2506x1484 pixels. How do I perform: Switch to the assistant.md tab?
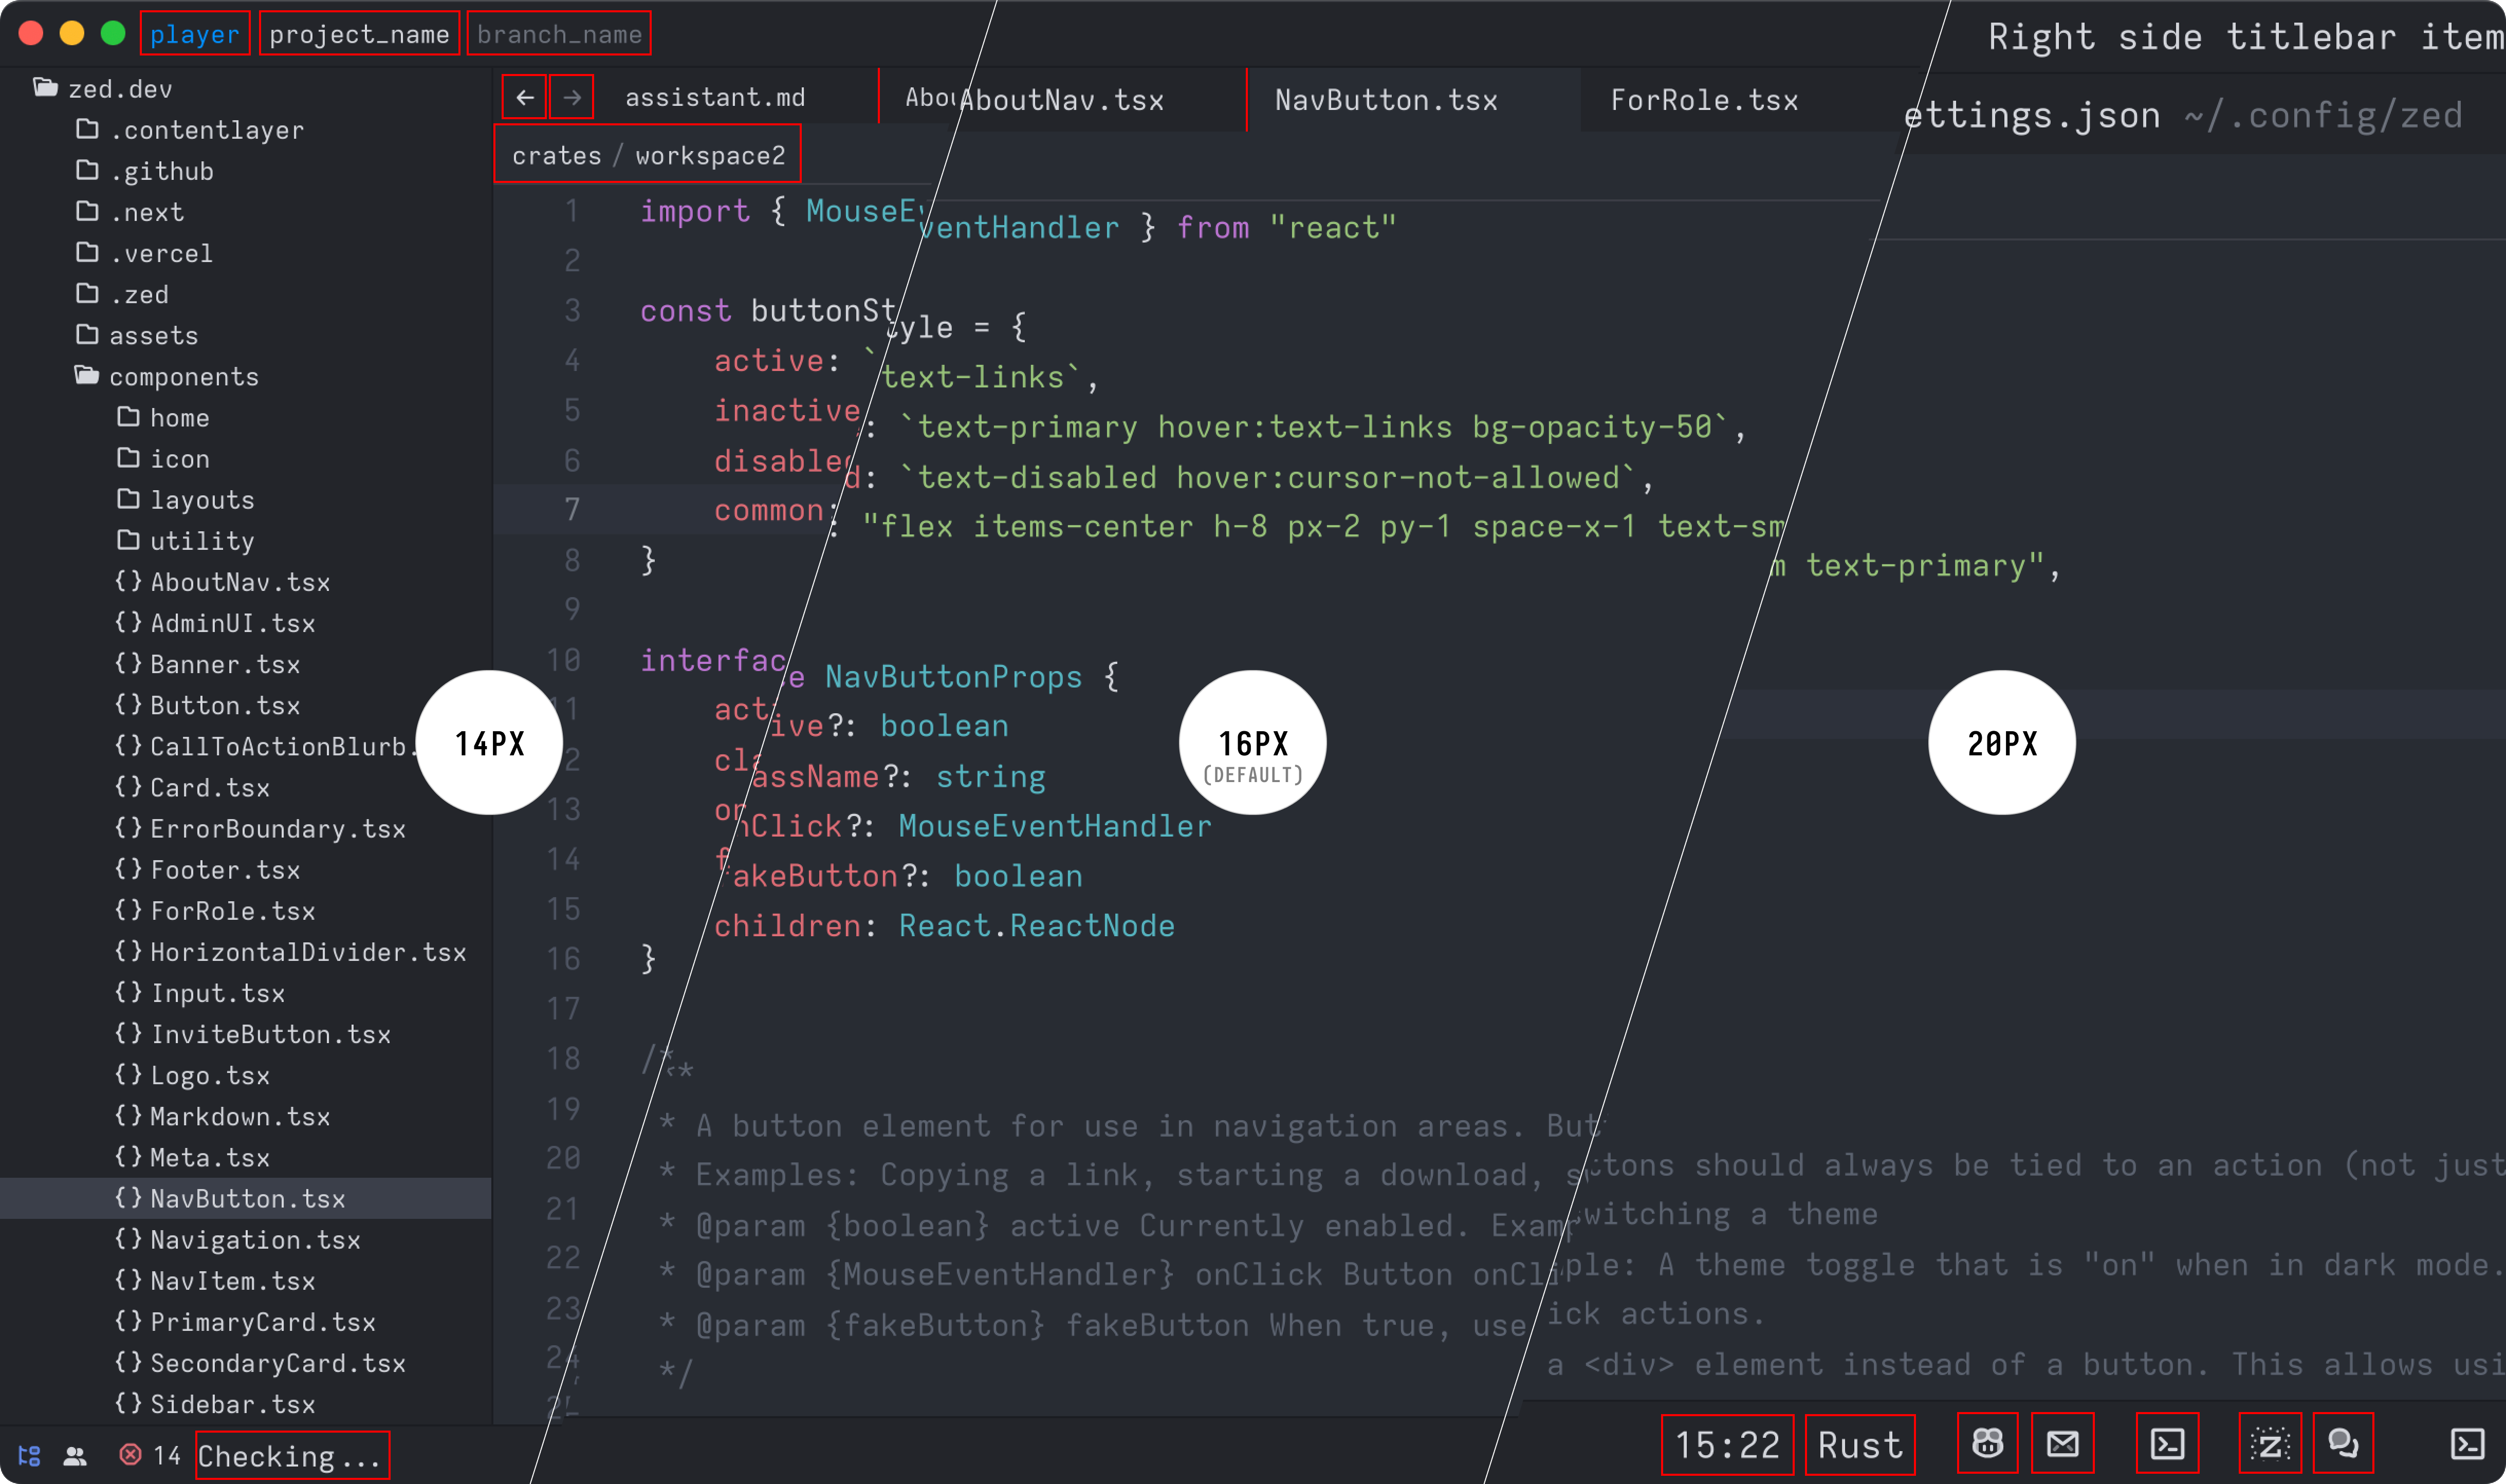click(x=714, y=97)
